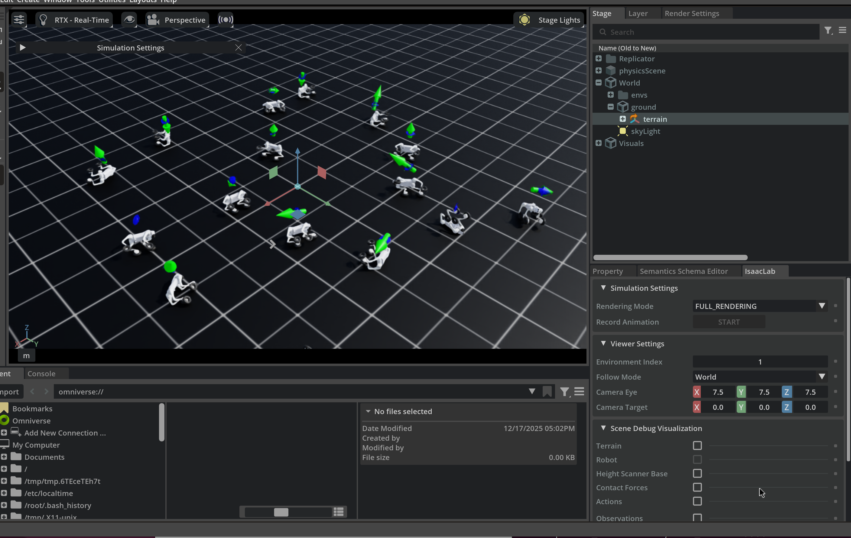Enable Terrain debug visualization checkbox
The image size is (851, 538).
tap(697, 446)
